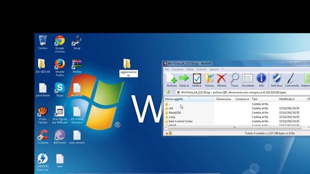Viewport: 310px width, 174px height.
Task: Open the File menu in WinRAR
Action: [167, 69]
